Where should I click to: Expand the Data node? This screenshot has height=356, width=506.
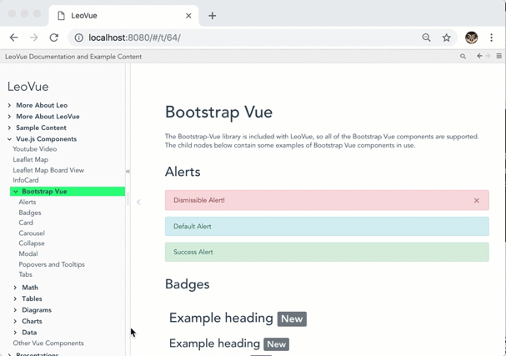(15, 333)
